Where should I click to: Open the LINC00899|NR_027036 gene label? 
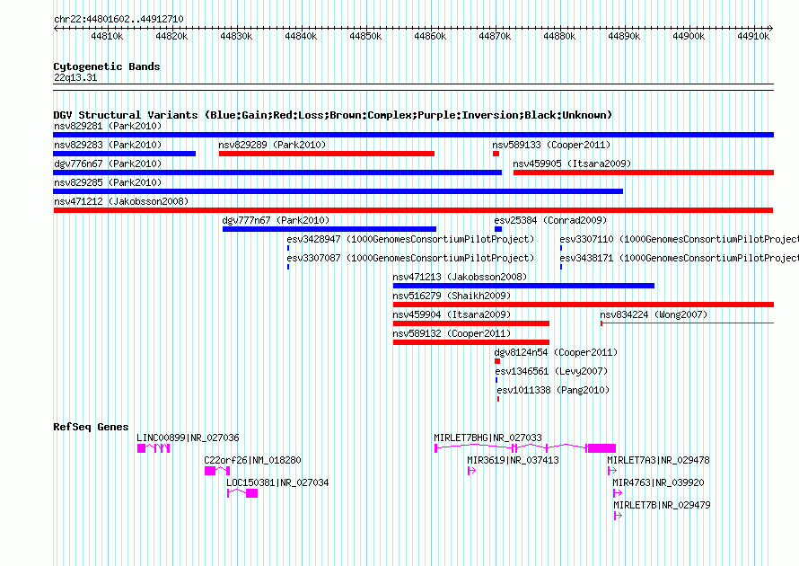pos(188,438)
